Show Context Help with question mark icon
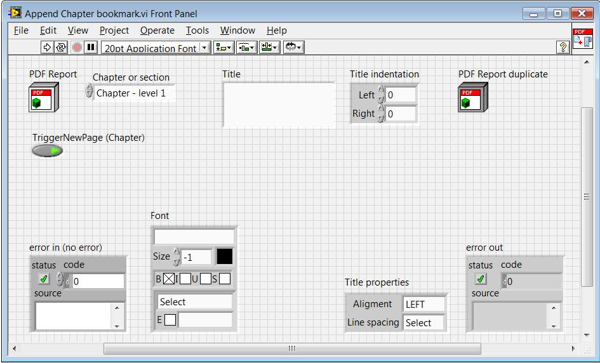Image resolution: width=600 pixels, height=363 pixels. click(x=562, y=48)
